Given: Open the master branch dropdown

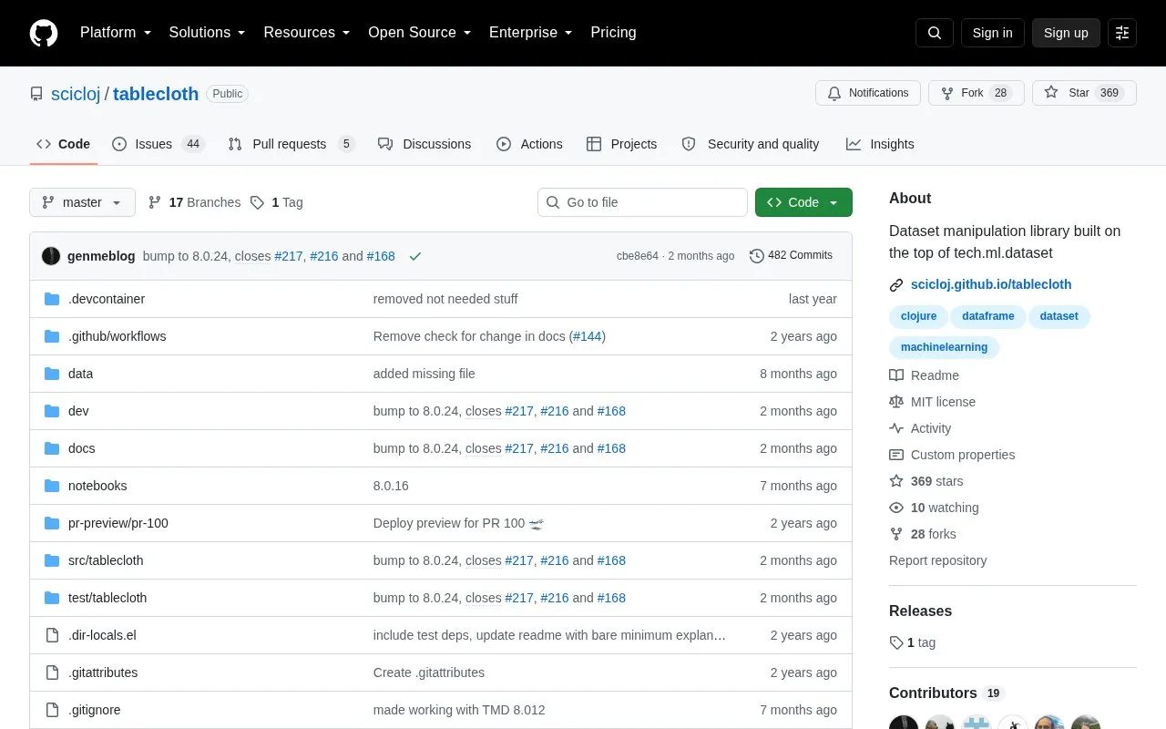Looking at the screenshot, I should click(82, 202).
